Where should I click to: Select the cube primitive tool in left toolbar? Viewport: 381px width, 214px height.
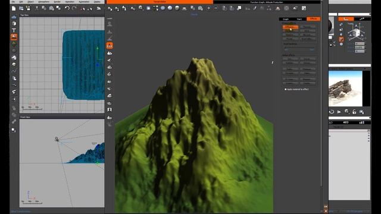pos(14,24)
